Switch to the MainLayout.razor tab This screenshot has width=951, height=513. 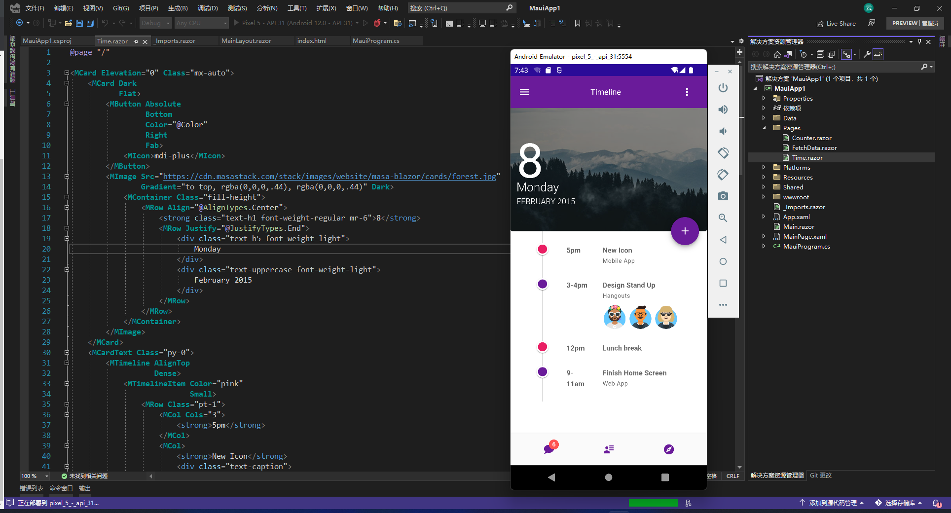pos(246,41)
